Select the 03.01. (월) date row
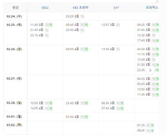The width and height of the screenshot is (167, 135). [14, 116]
